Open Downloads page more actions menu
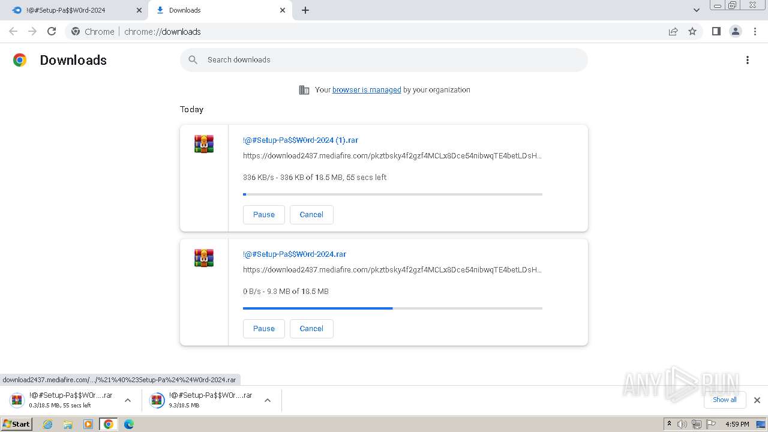This screenshot has width=768, height=432. click(x=748, y=60)
